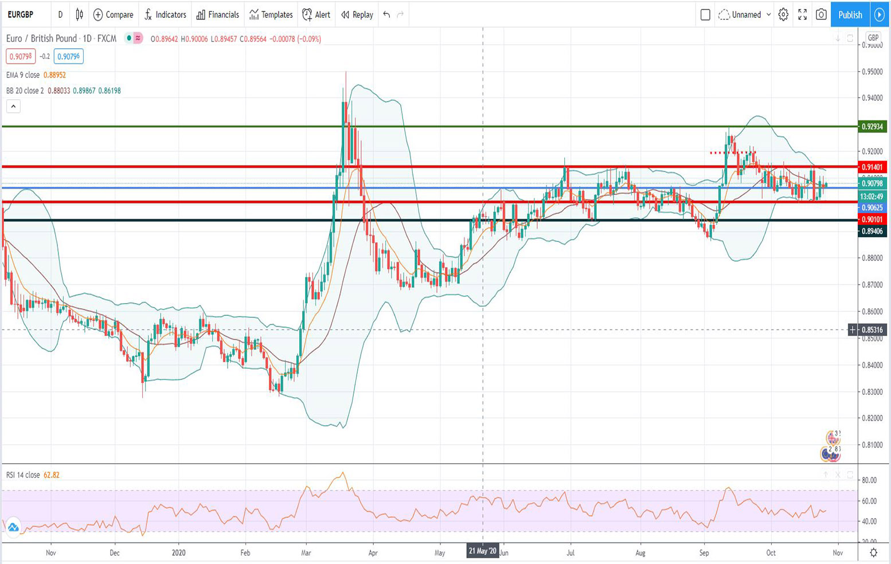Take a chart snapshot with the camera icon
The height and width of the screenshot is (564, 891).
pyautogui.click(x=823, y=15)
